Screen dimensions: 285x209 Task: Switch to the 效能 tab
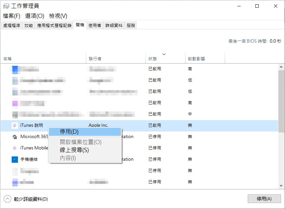tap(29, 25)
